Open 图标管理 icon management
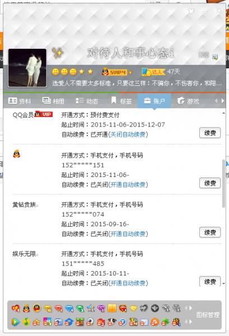Screen dimensions: 229x336 coord(208,315)
